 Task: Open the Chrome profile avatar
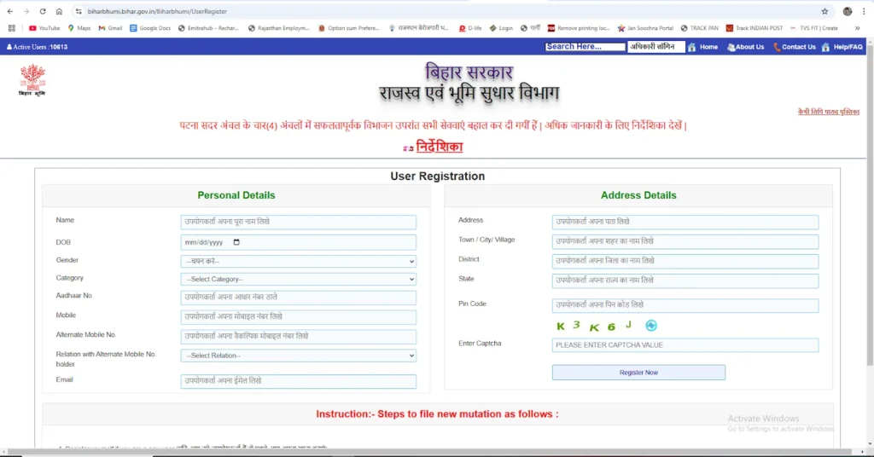coord(848,11)
